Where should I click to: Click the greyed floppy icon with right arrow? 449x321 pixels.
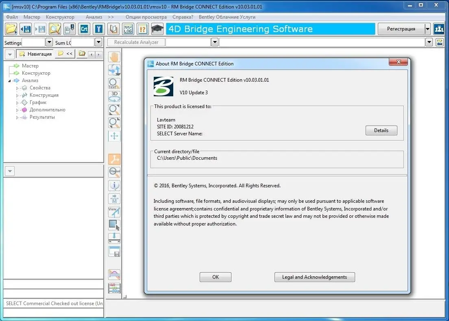40,29
